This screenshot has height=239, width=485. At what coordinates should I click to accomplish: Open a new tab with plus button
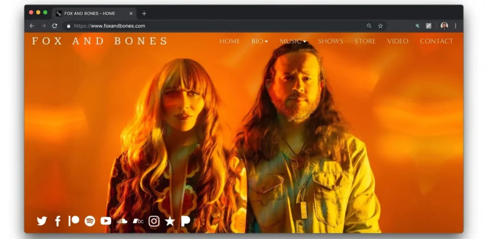point(144,13)
